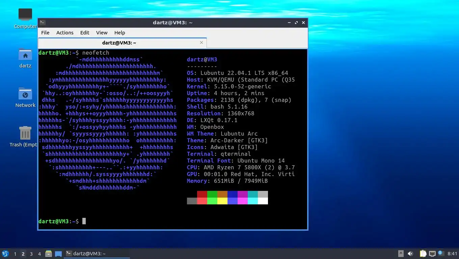Screen dimensions: 459x259
Task: Click the 'Uptime: 4 hours, 2 mins' line
Action: pyautogui.click(x=226, y=93)
